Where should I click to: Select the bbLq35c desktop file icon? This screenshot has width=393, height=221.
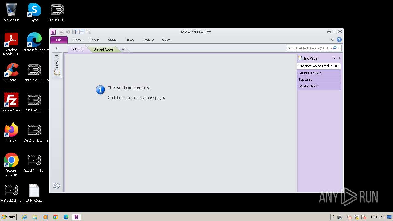pos(34,73)
